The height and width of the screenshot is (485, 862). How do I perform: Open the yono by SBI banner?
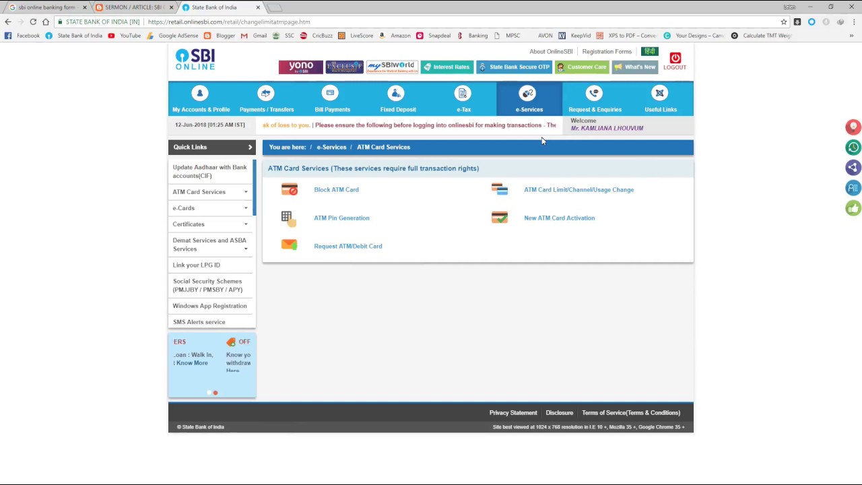tap(301, 67)
